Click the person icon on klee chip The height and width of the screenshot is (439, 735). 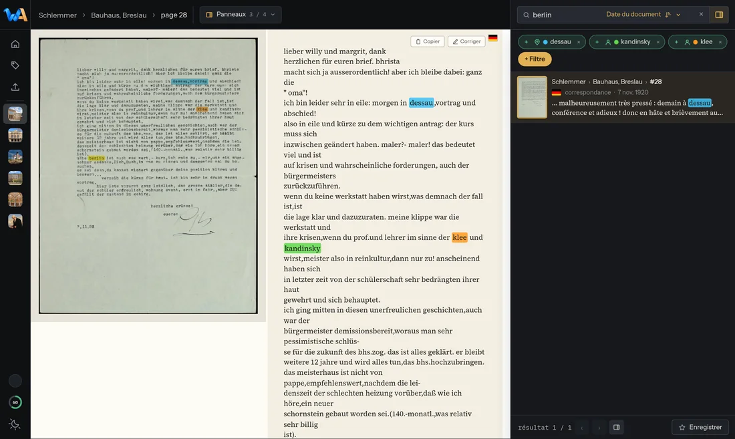pos(687,41)
